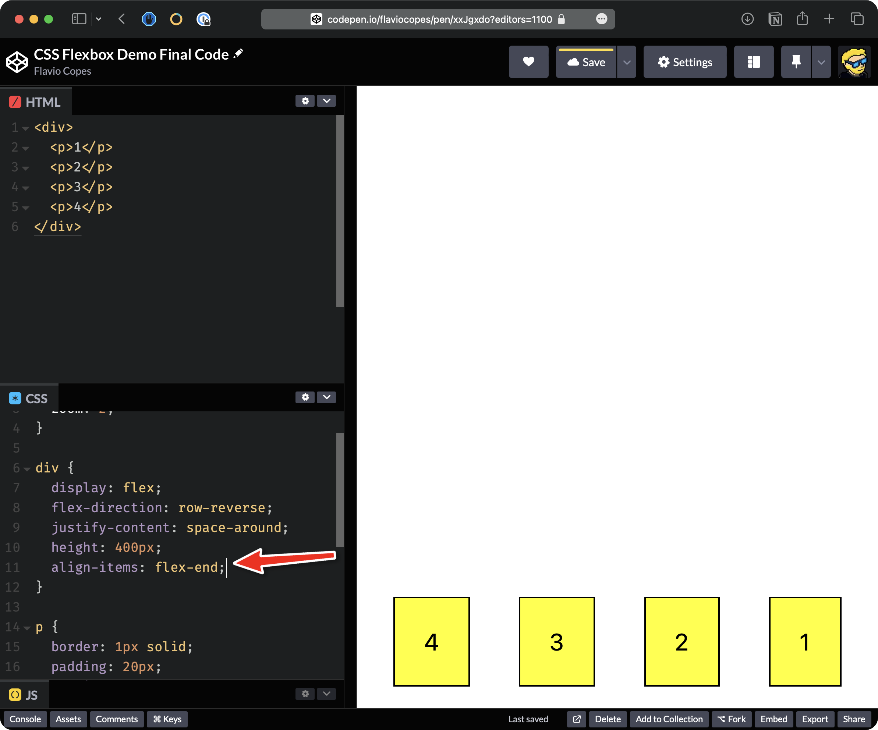The width and height of the screenshot is (878, 730).
Task: Open HTML editor gear settings
Action: pos(305,101)
